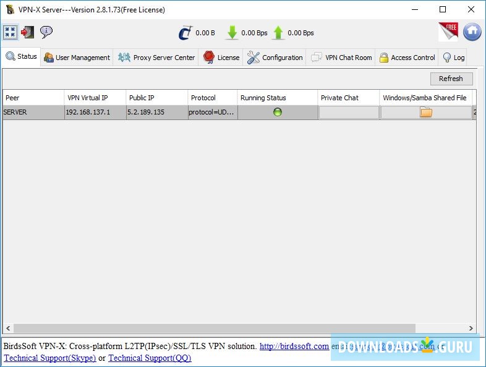
Task: Click the full-screen arrows toolbar icon
Action: pyautogui.click(x=10, y=32)
